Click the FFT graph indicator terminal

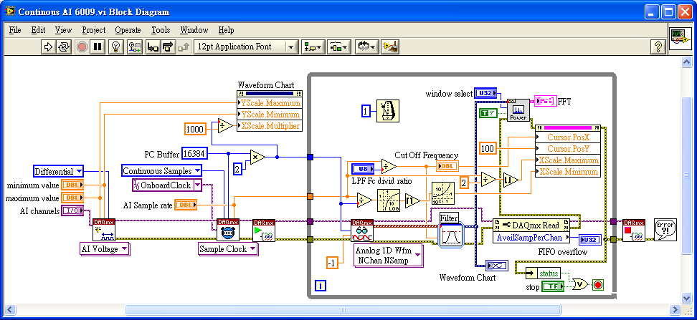(545, 101)
